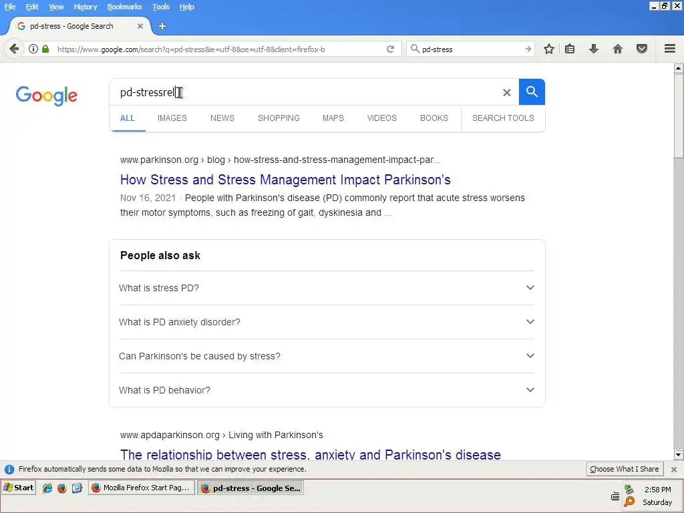Click the Choose What I Share button
This screenshot has height=513, width=684.
[625, 469]
